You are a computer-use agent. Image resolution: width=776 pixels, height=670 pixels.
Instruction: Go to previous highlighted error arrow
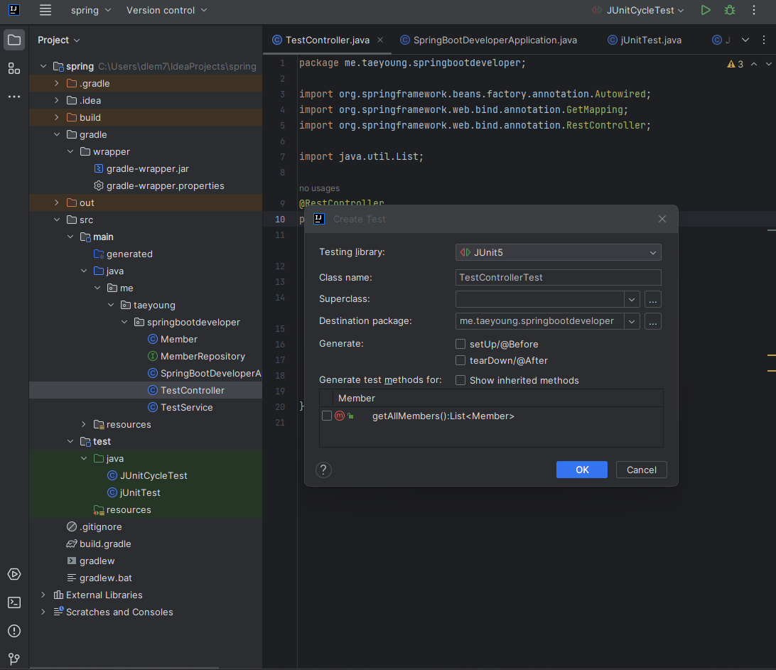[754, 64]
